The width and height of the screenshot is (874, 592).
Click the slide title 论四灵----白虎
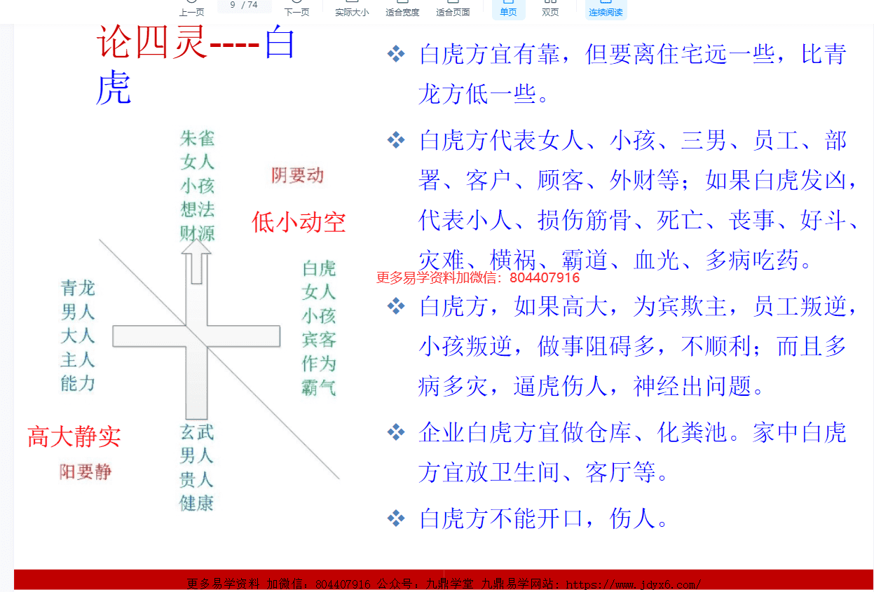195,64
